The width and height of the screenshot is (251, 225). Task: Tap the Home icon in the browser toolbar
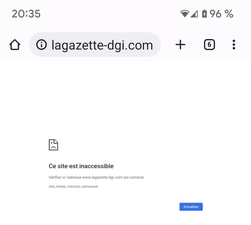tap(15, 45)
